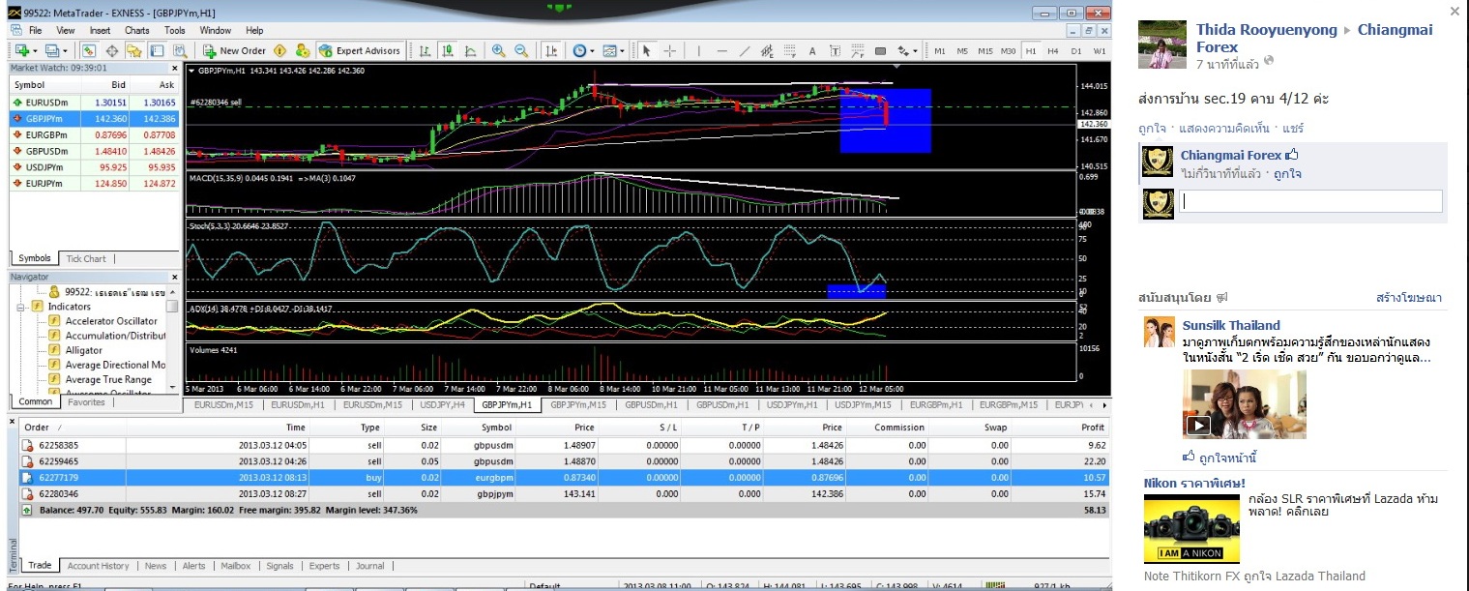Open the Strategy Tester toolbar icon
Image resolution: width=1469 pixels, height=591 pixels.
pos(178,50)
